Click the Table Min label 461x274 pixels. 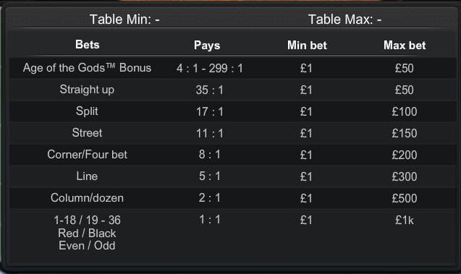pos(124,20)
